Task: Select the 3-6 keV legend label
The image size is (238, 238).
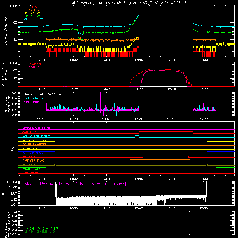Action: (31, 7)
